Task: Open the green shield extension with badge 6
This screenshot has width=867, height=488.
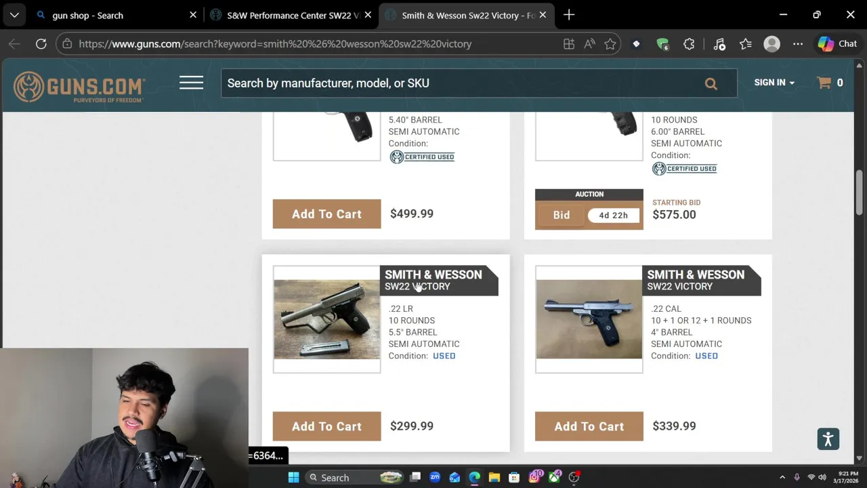Action: click(662, 44)
